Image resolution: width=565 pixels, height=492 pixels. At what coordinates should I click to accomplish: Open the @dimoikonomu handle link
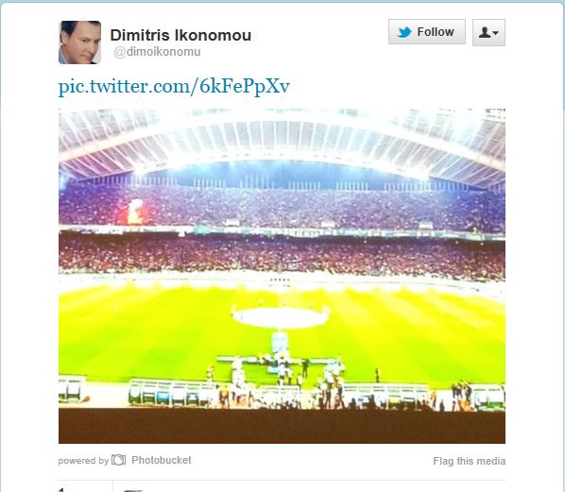[x=157, y=52]
